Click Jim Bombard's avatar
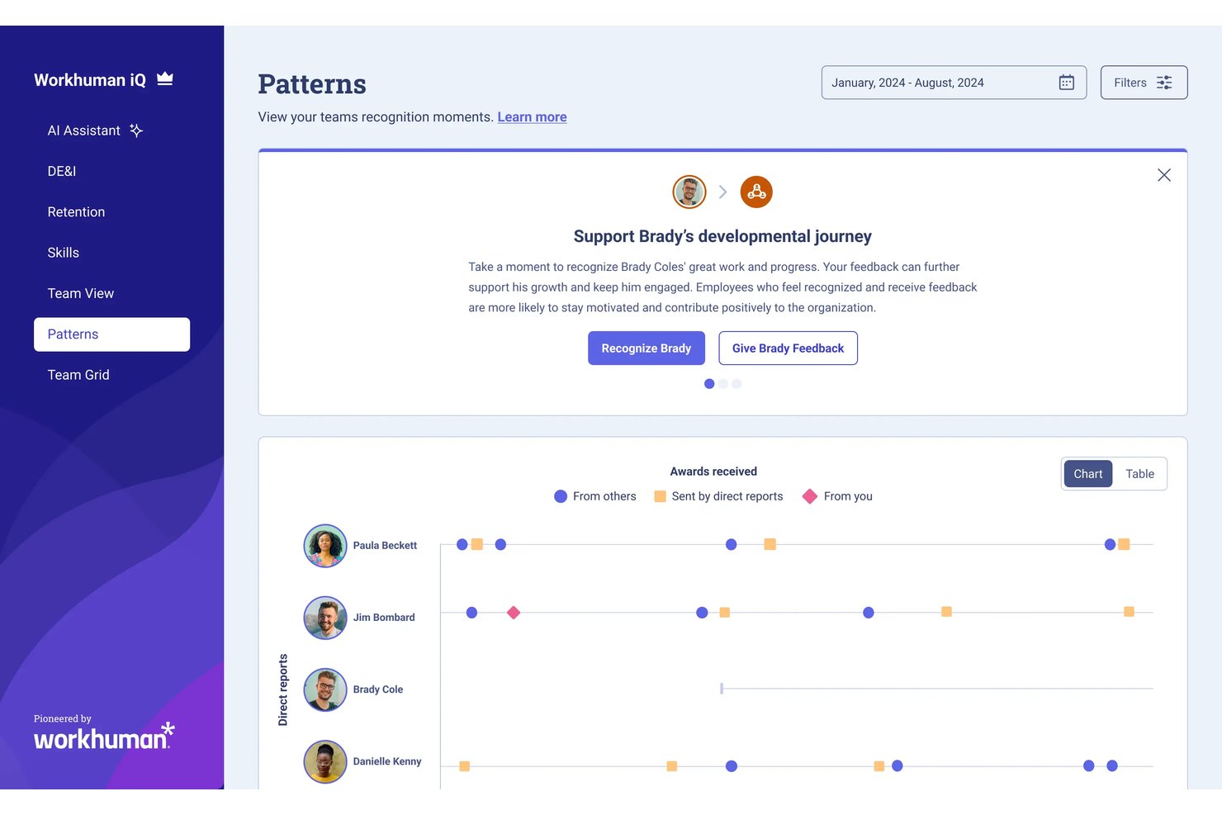The height and width of the screenshot is (815, 1222). (x=325, y=618)
